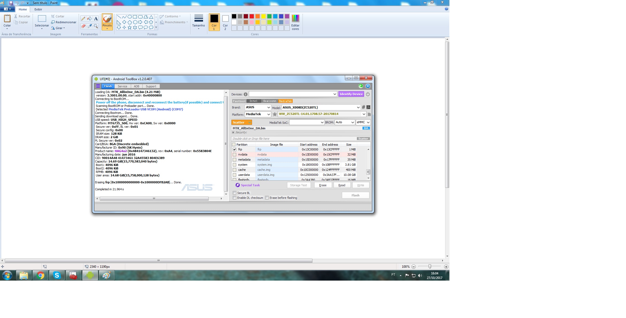
Task: Click the Write button
Action: (361, 185)
